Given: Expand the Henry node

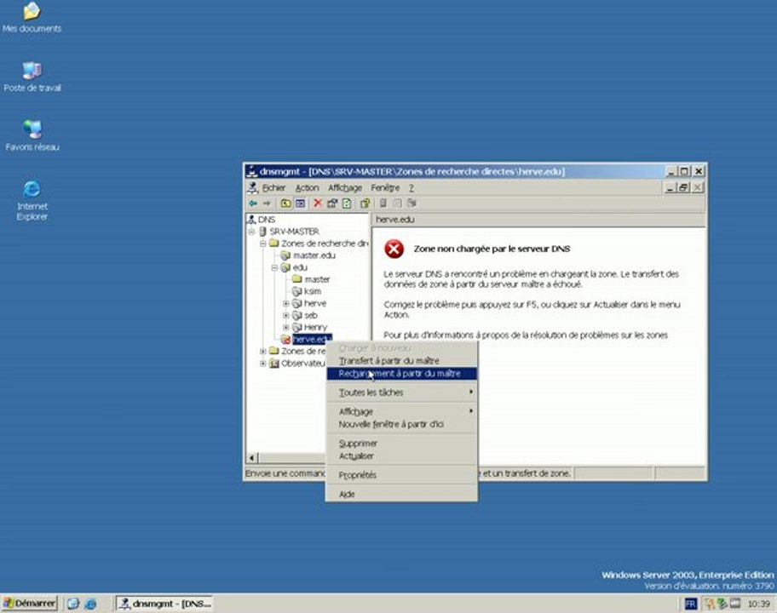Looking at the screenshot, I should click(286, 327).
